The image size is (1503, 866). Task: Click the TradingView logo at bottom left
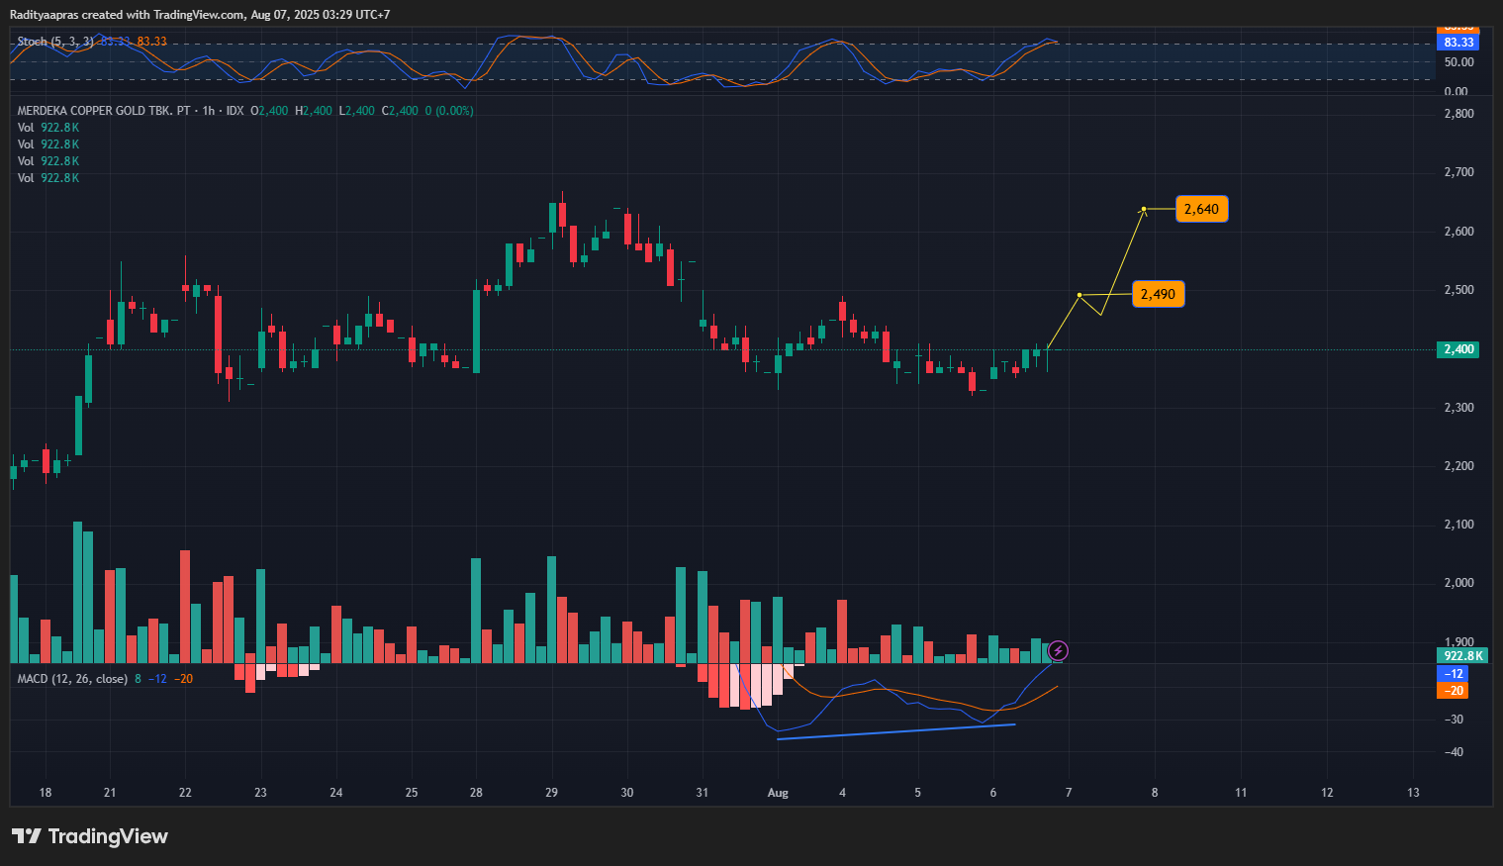[x=89, y=836]
